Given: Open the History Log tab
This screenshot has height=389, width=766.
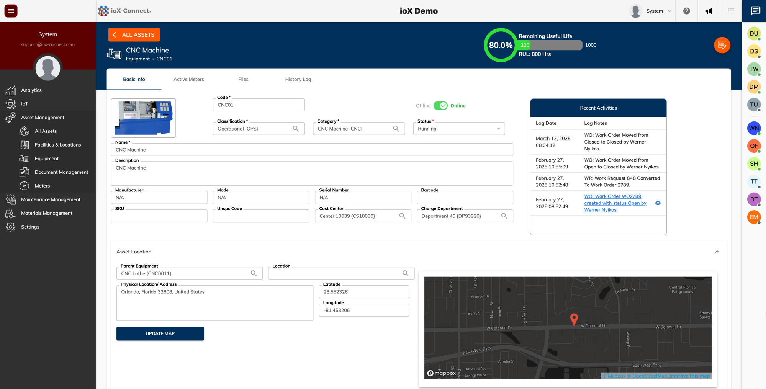Looking at the screenshot, I should tap(298, 79).
